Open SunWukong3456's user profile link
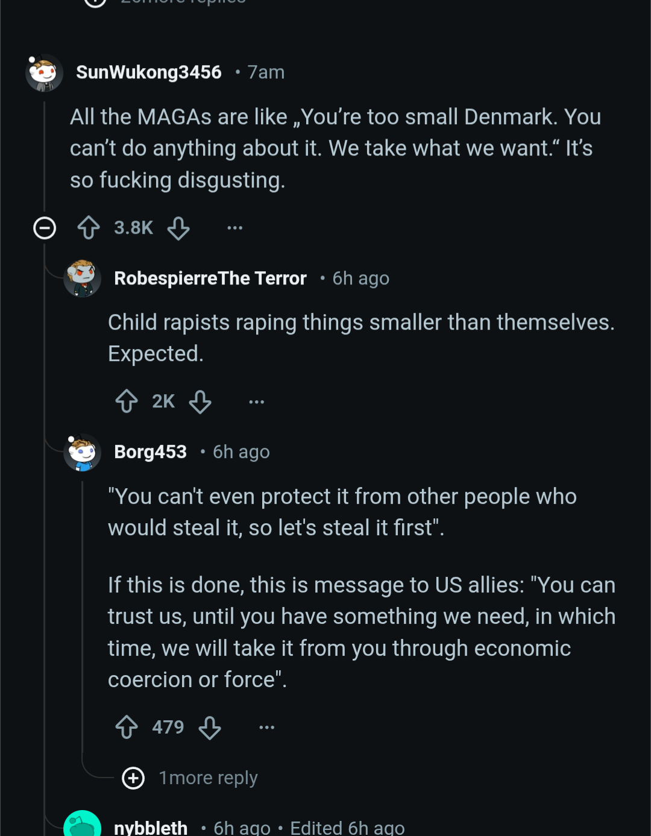The width and height of the screenshot is (651, 836). (149, 72)
